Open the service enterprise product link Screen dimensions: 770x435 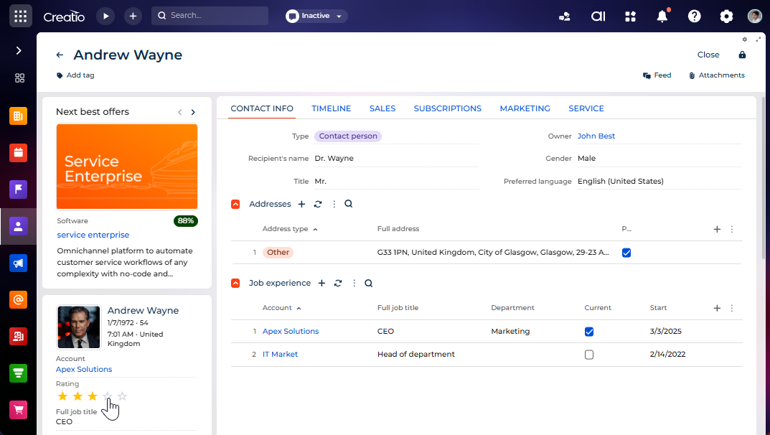[93, 235]
